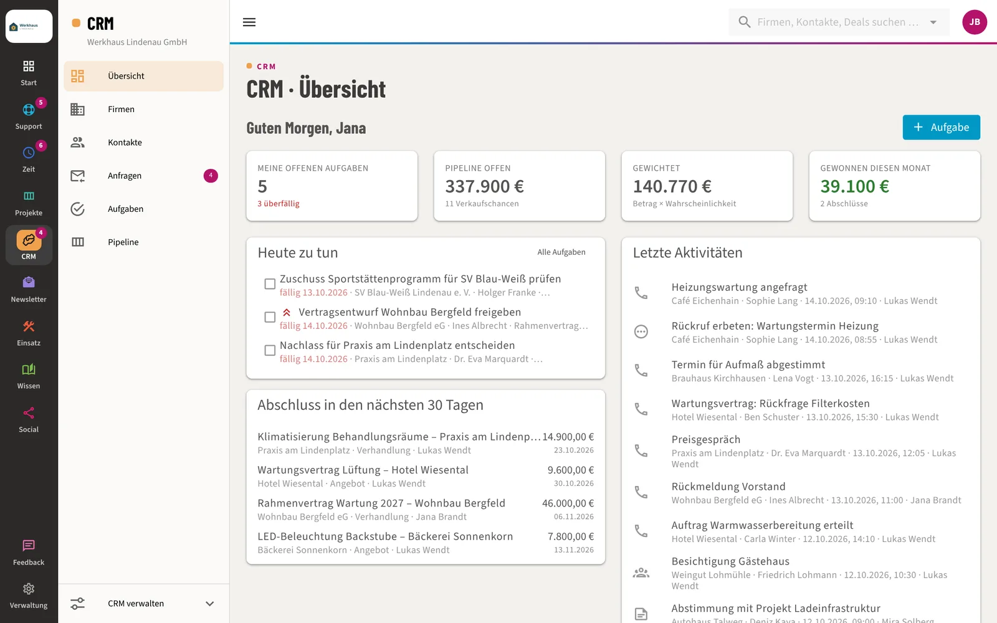Open the Klimatisierung Behandlungsräume deal
Screen dimensions: 997x623
[426, 443]
